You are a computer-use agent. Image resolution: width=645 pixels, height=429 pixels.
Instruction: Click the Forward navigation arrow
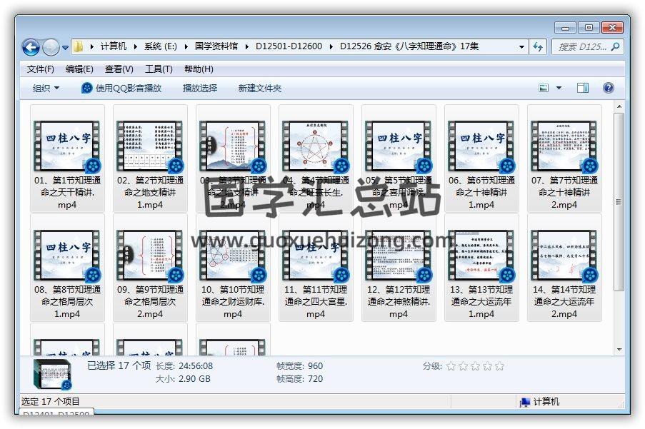click(51, 47)
